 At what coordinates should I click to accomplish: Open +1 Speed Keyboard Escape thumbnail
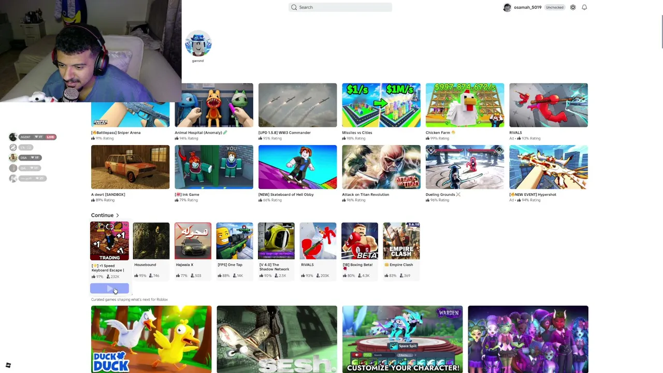(109, 241)
